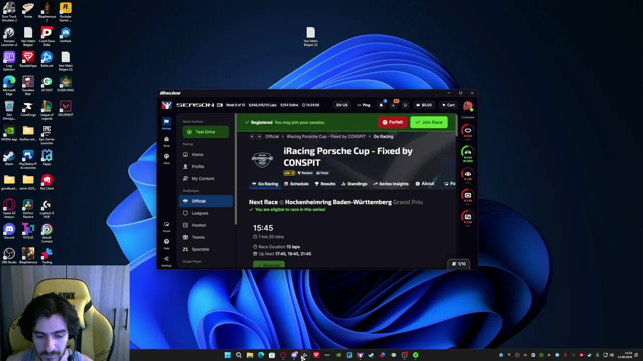Open the VALORANT desktop shortcut
The width and height of the screenshot is (643, 361).
pyautogui.click(x=65, y=109)
